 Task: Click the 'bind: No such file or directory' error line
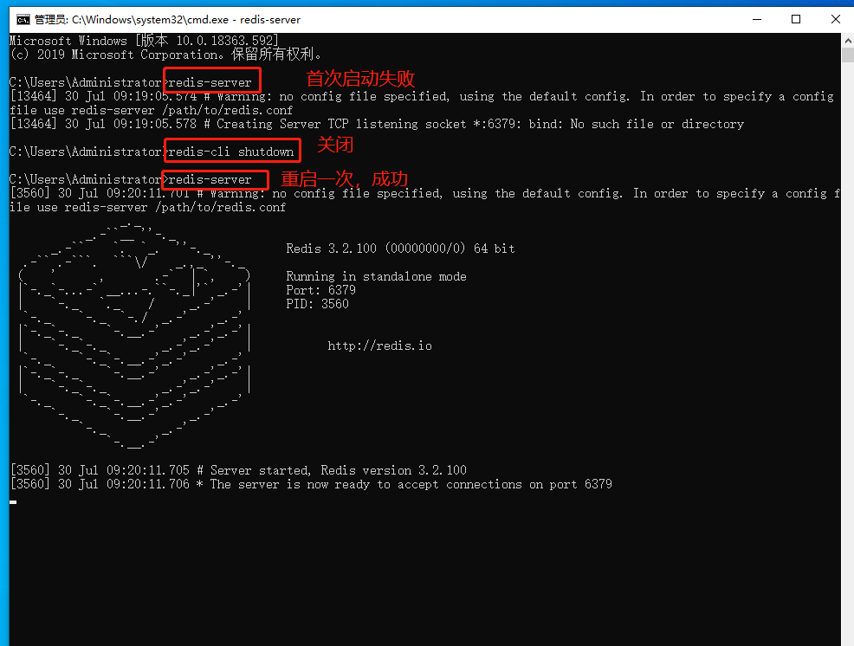point(377,124)
